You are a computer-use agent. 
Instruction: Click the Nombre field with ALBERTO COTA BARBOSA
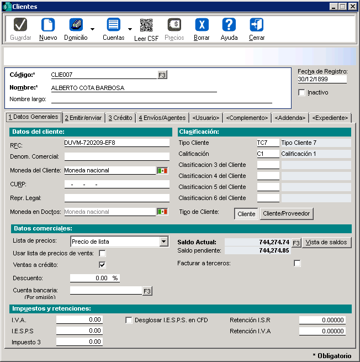click(x=134, y=88)
